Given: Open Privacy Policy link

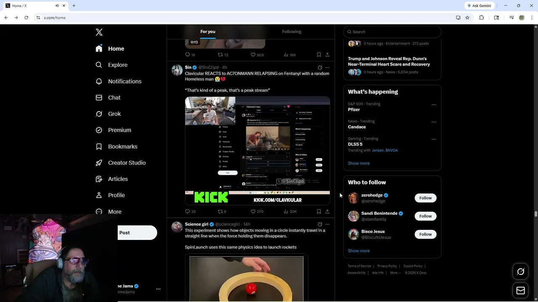Looking at the screenshot, I should click(x=387, y=266).
